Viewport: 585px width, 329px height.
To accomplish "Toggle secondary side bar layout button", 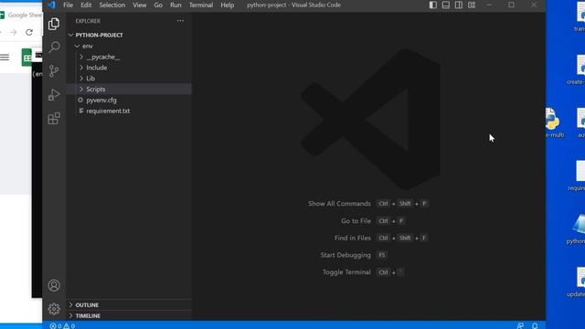I will pos(459,5).
